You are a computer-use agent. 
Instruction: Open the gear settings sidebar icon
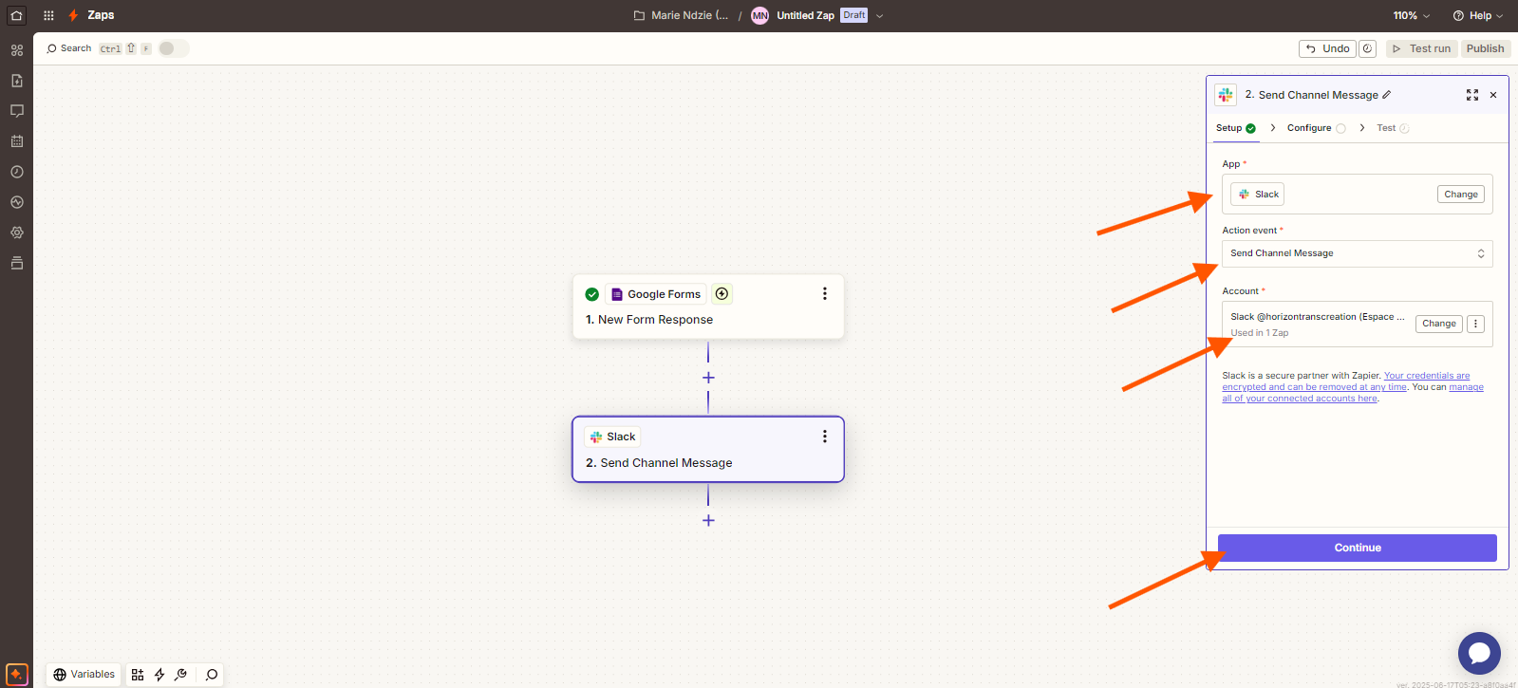pyautogui.click(x=16, y=232)
